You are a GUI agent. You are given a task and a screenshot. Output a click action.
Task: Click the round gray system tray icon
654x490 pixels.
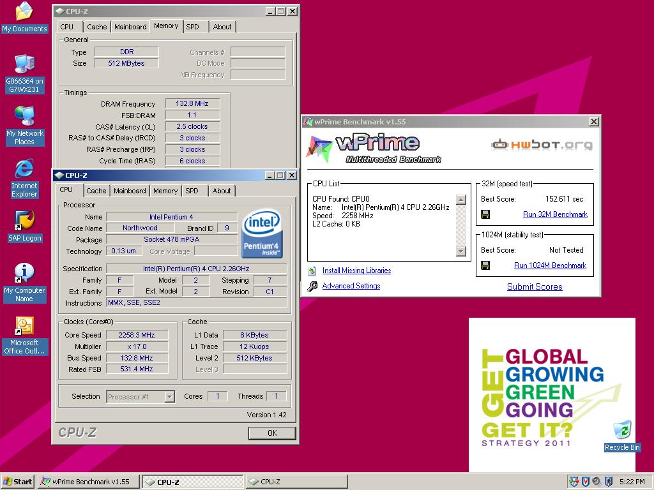point(597,482)
